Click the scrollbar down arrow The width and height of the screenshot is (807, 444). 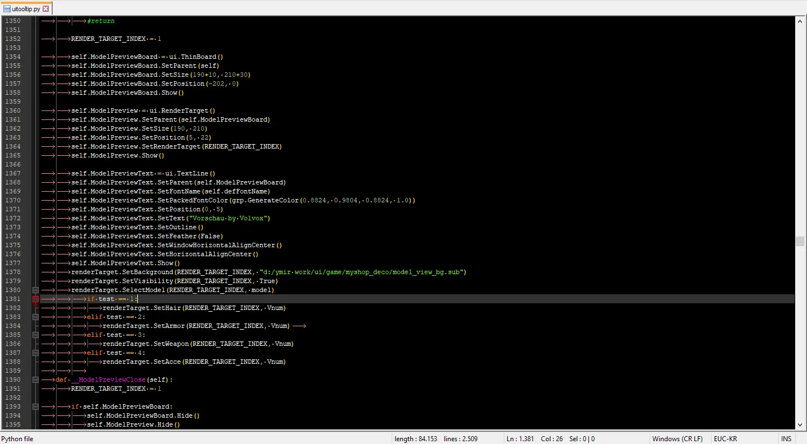(800, 424)
